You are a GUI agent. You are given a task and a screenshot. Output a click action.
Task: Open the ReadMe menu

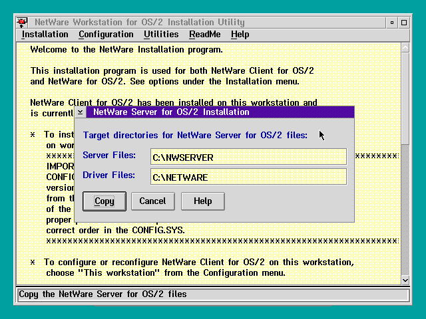(205, 35)
